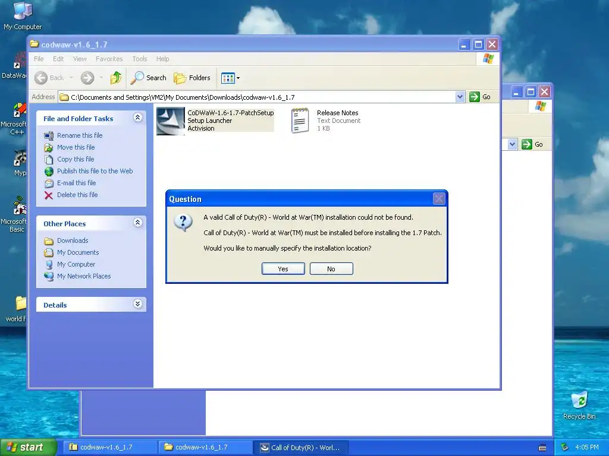The width and height of the screenshot is (609, 456).
Task: Maximize the background Explorer window
Action: 530,92
